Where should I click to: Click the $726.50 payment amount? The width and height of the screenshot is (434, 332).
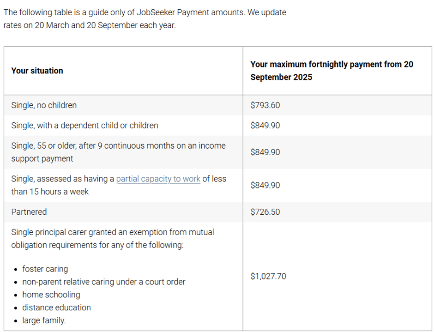(265, 212)
